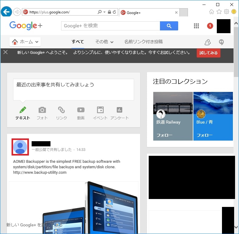Viewport: 239px width, 234px height.
Task: Open the http://www.backup-utility.com link
Action: click(x=40, y=172)
